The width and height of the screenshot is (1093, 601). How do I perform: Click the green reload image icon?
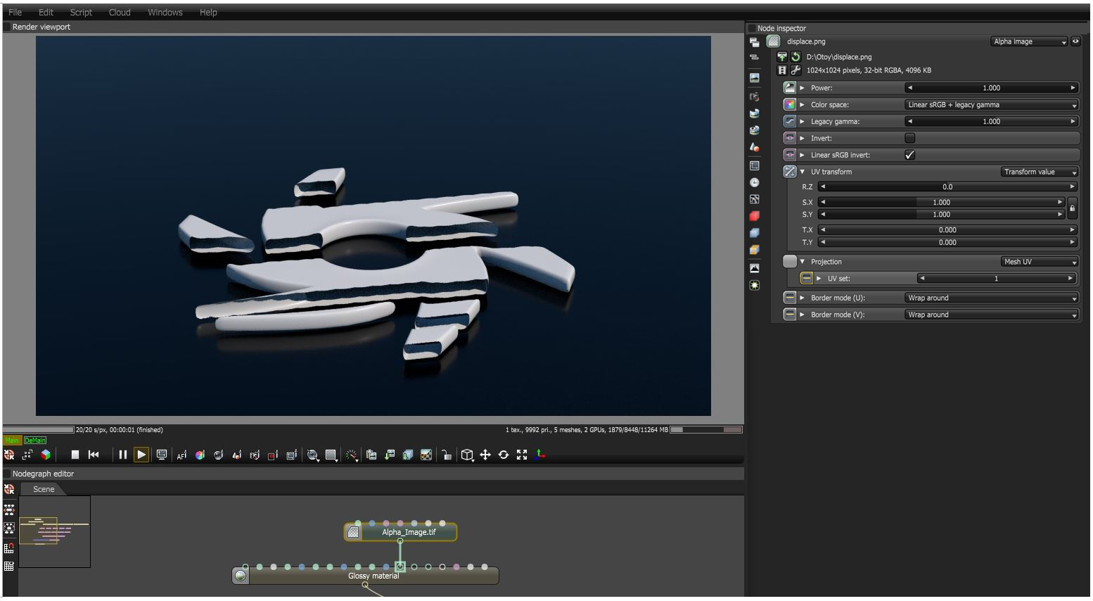pos(795,57)
